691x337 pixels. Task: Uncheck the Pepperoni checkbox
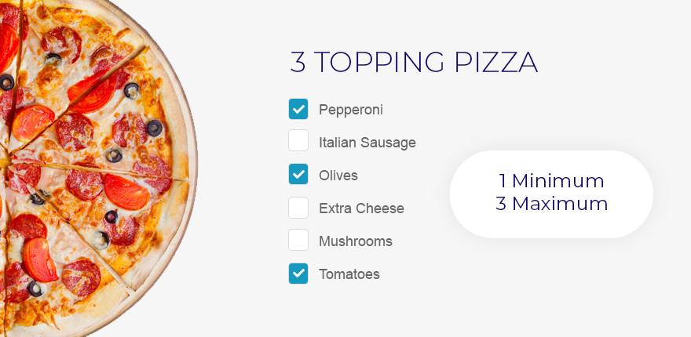pyautogui.click(x=298, y=109)
